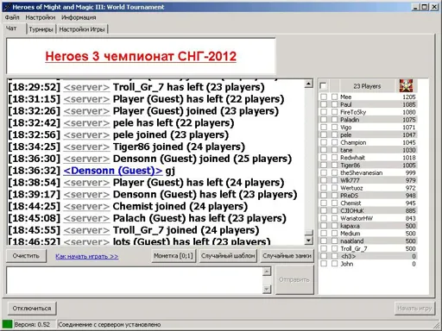Screen dimensions: 442x331
Task: Click the Соединение с сервером установлено status text
Action: pos(110,324)
